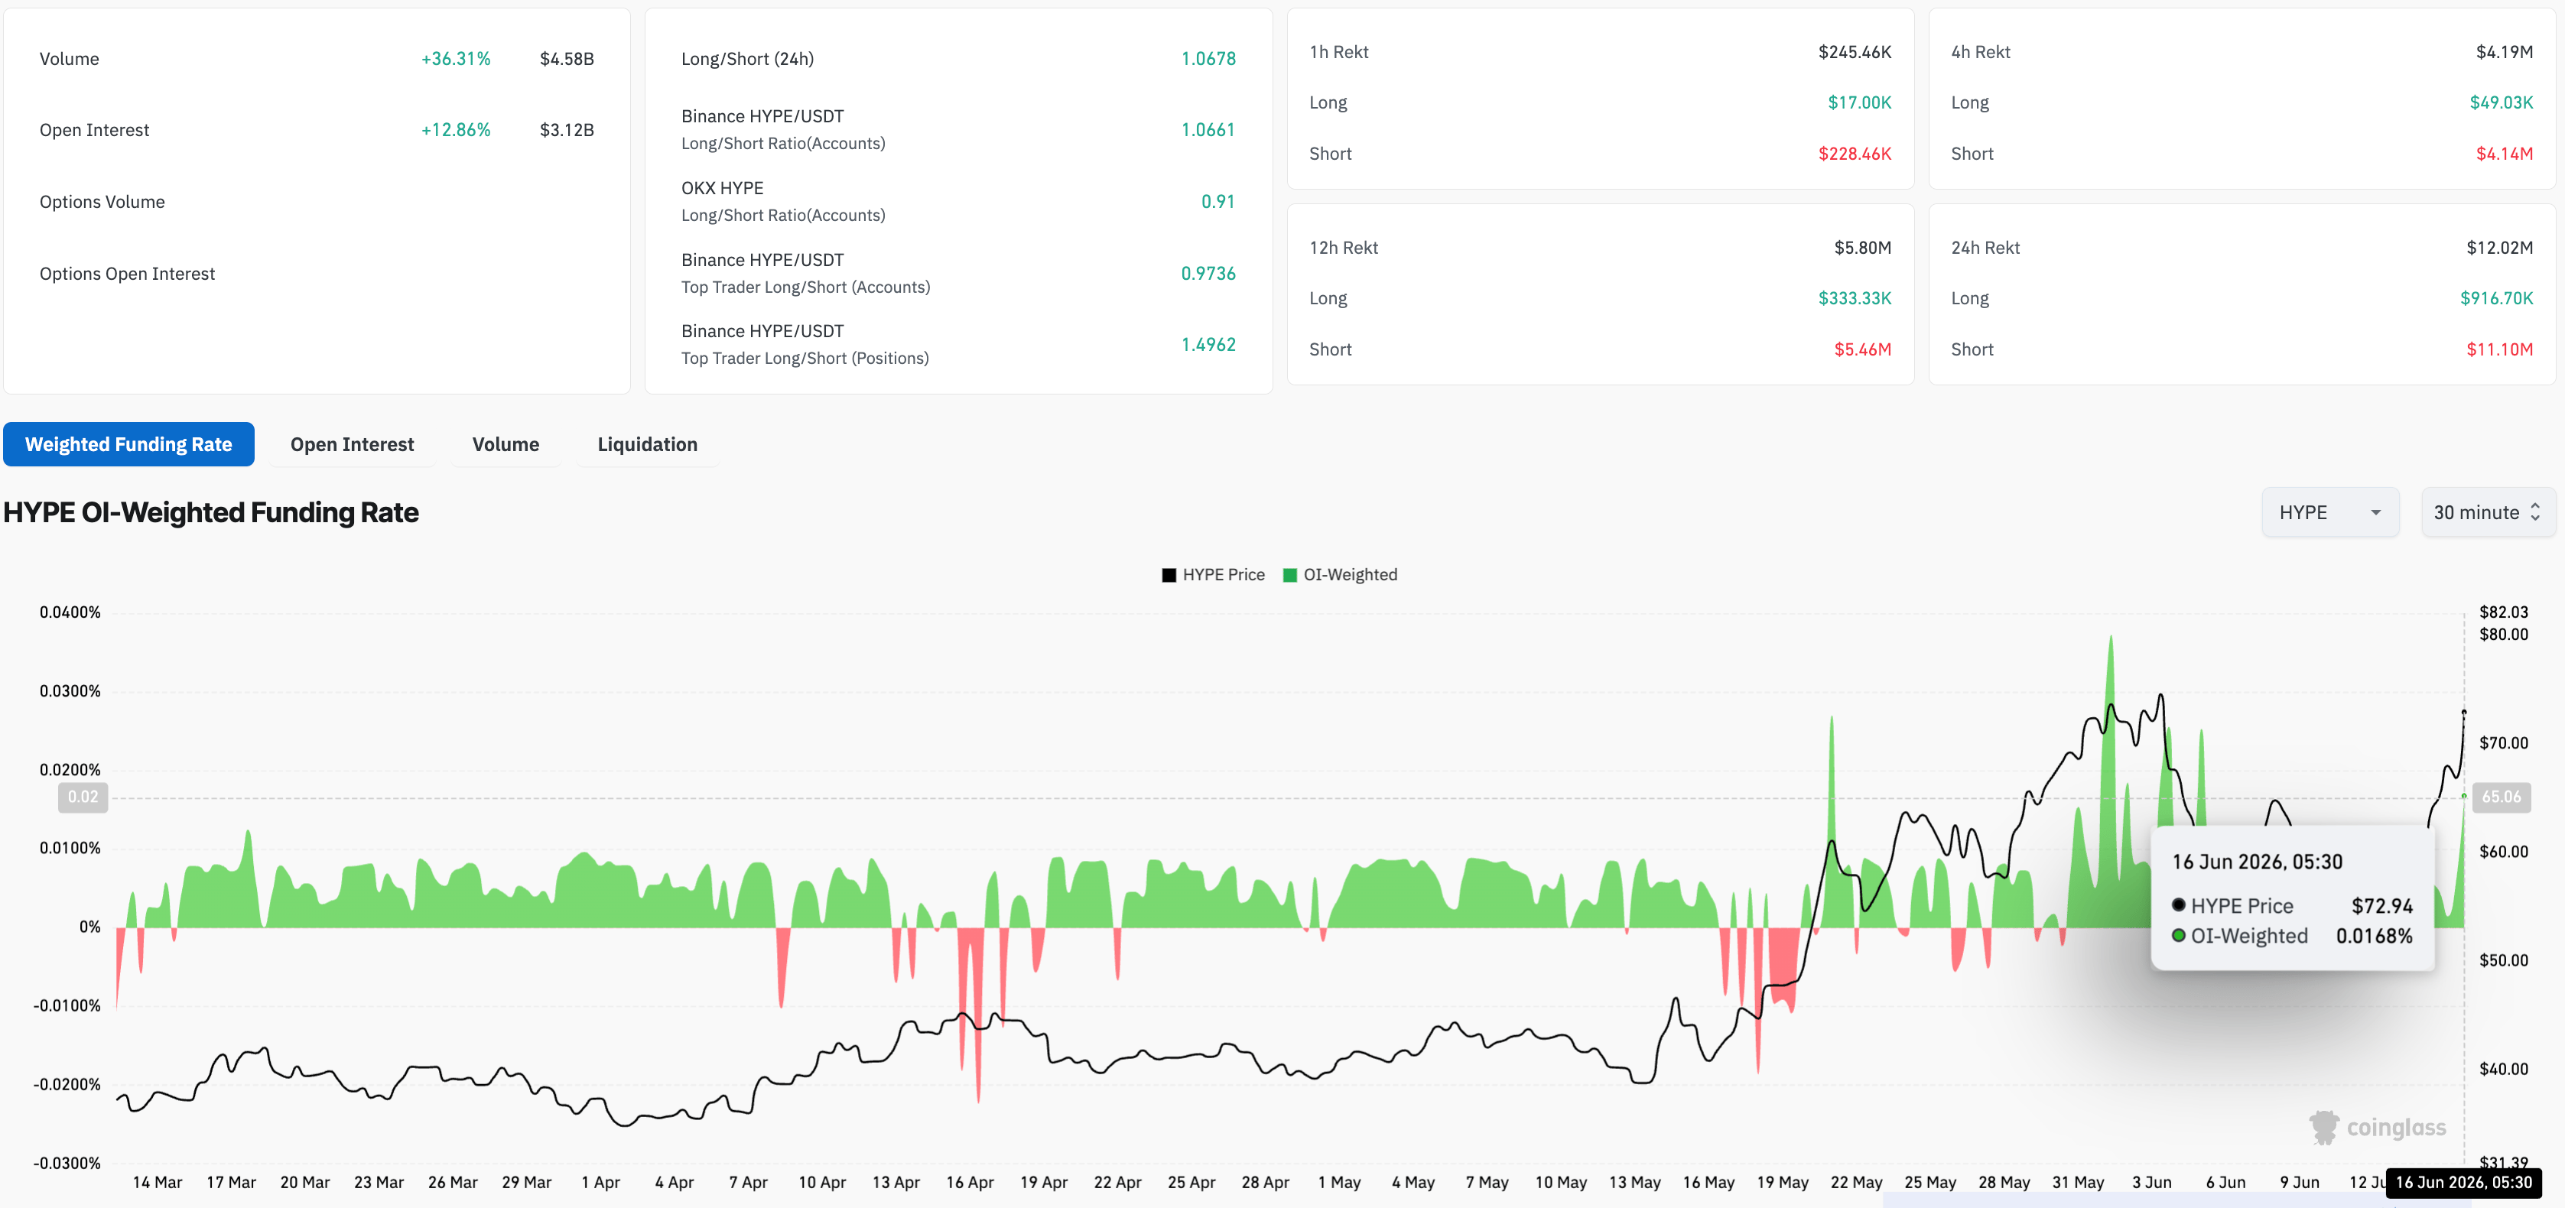Click the Long/Short (24h) ratio 1.0678
The image size is (2565, 1208).
[x=1209, y=59]
